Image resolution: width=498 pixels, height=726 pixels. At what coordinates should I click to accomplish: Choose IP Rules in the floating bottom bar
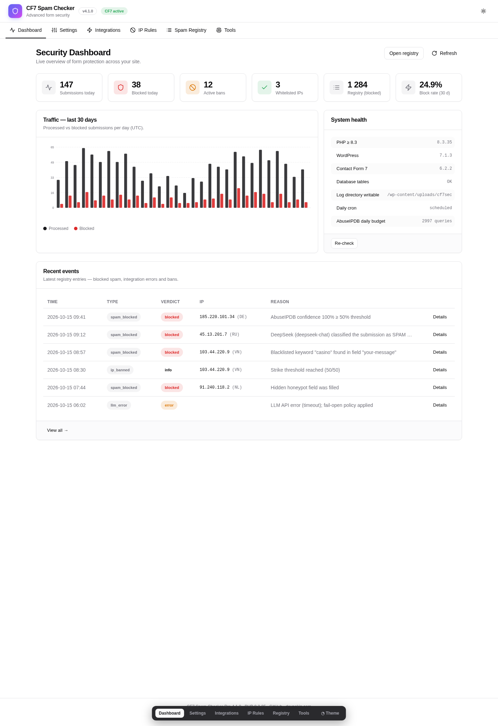[x=256, y=713]
